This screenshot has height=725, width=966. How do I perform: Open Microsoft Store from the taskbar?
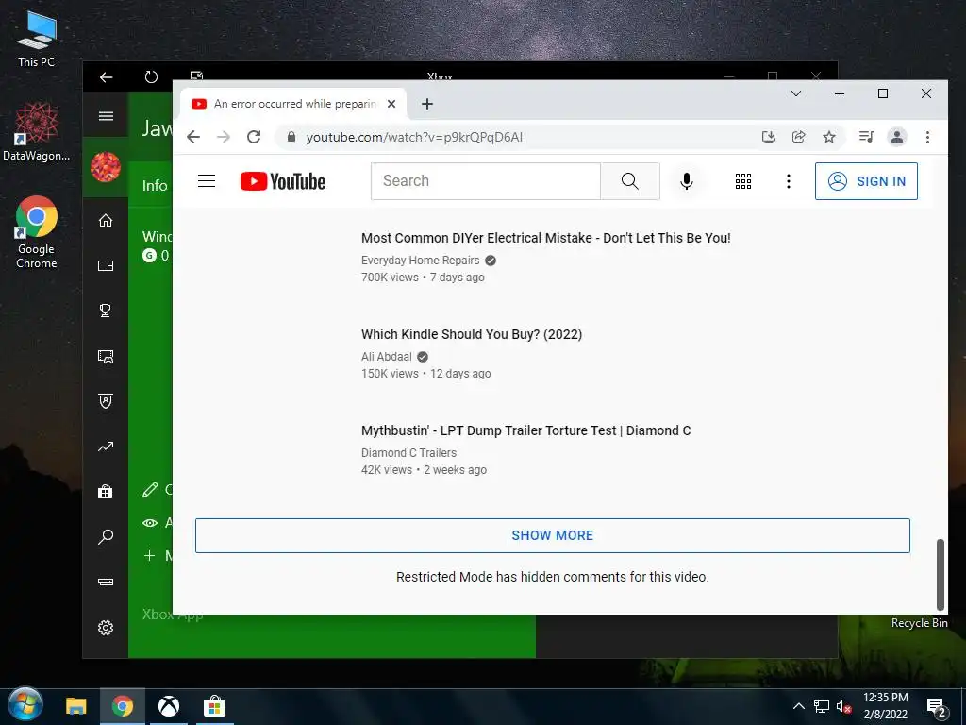pyautogui.click(x=214, y=706)
